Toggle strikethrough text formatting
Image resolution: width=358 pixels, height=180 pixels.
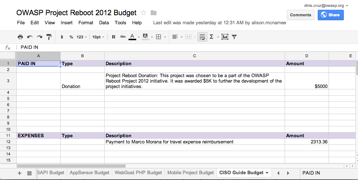[x=123, y=37]
